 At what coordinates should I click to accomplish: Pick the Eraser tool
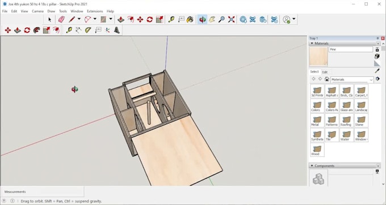(x=61, y=19)
